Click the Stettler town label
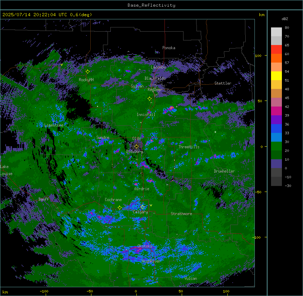The height and width of the screenshot is (296, 303). (x=223, y=83)
